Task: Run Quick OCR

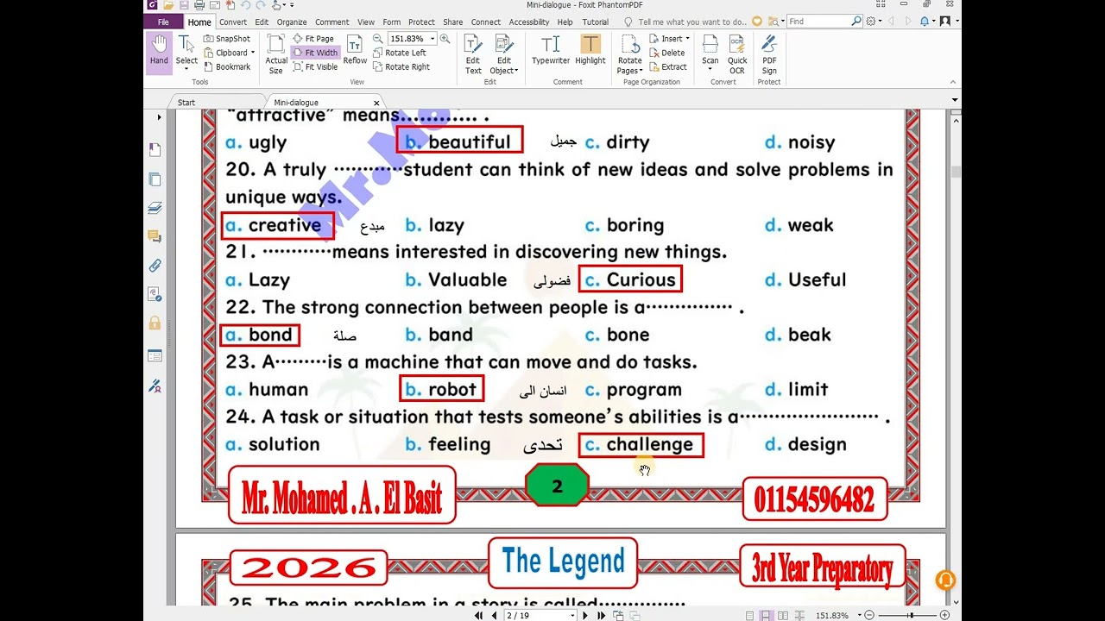Action: pyautogui.click(x=737, y=54)
